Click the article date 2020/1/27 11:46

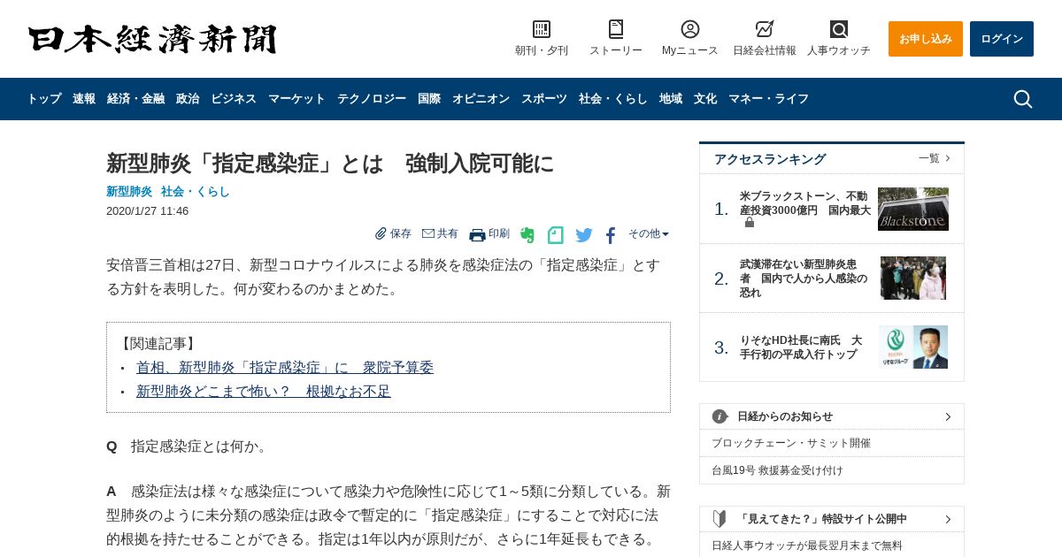(147, 211)
